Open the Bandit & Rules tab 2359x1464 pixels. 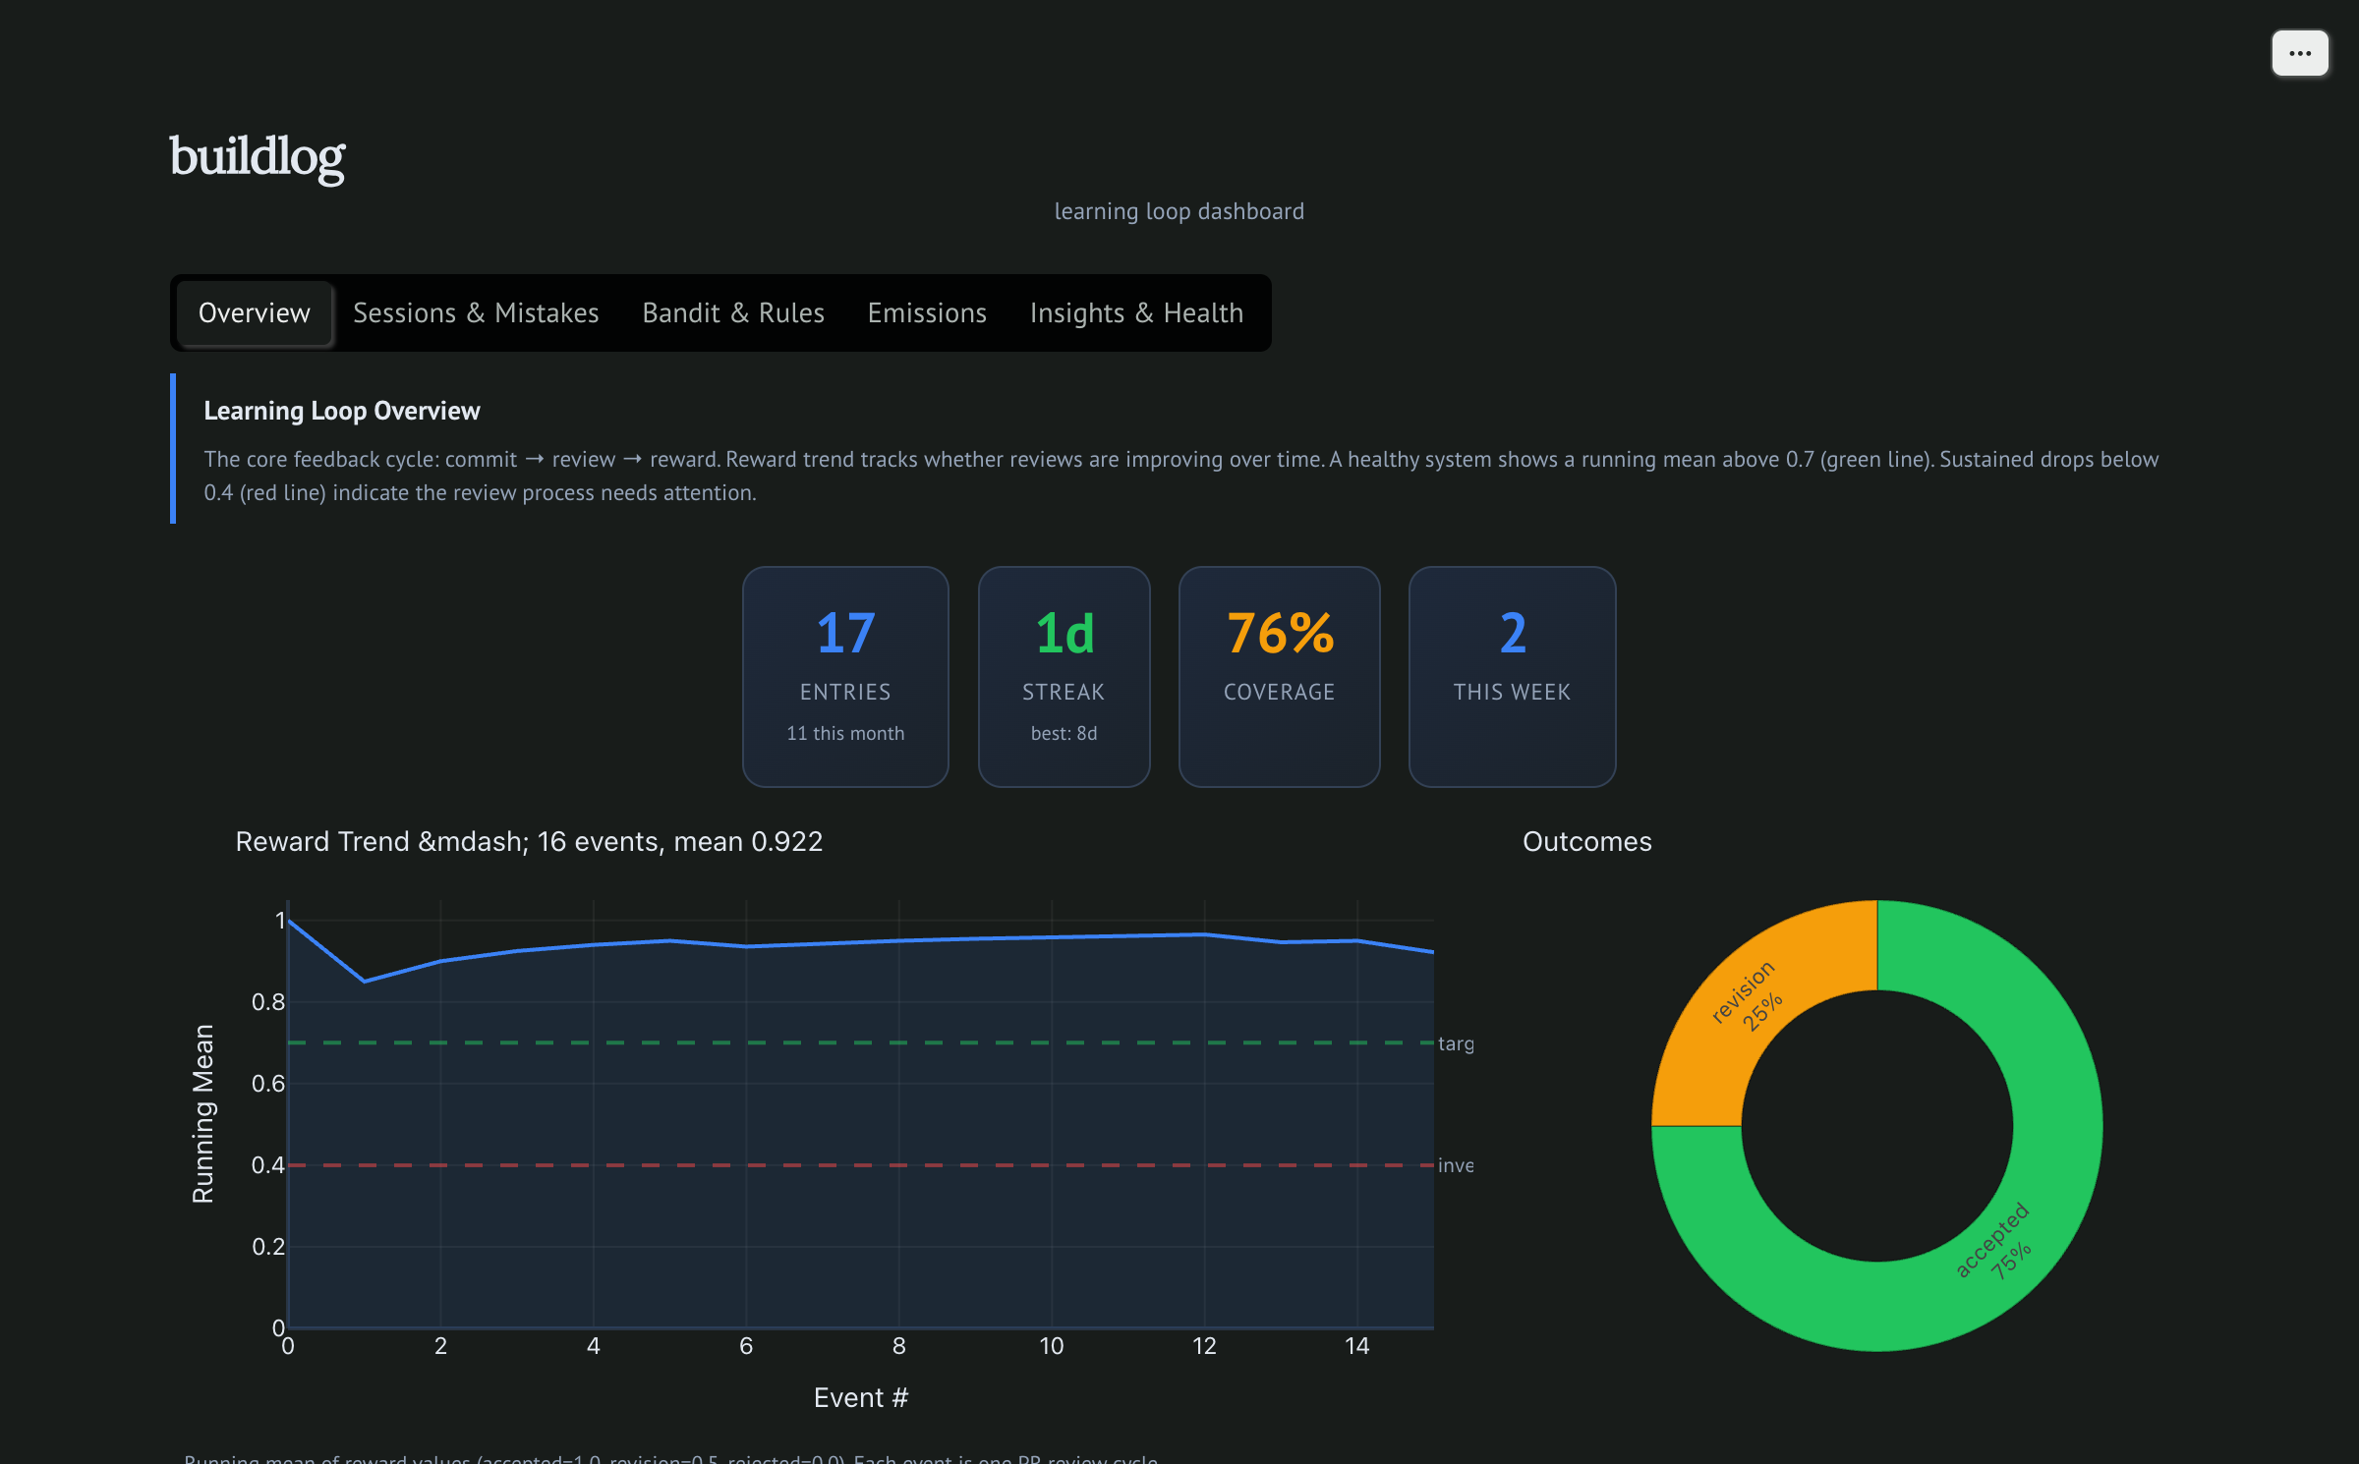[x=732, y=312]
